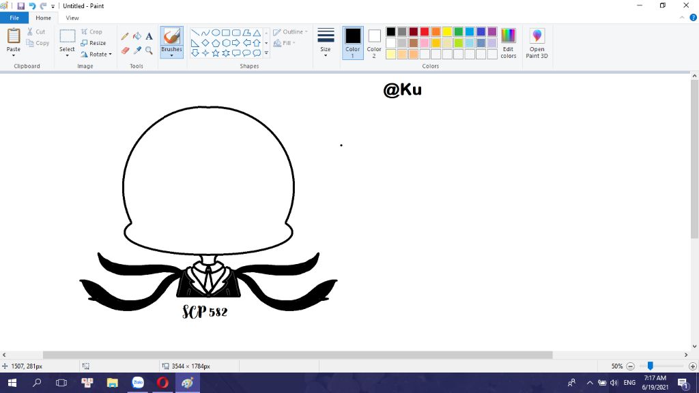Choose the Triangle shape
This screenshot has width=699, height=393.
[257, 33]
